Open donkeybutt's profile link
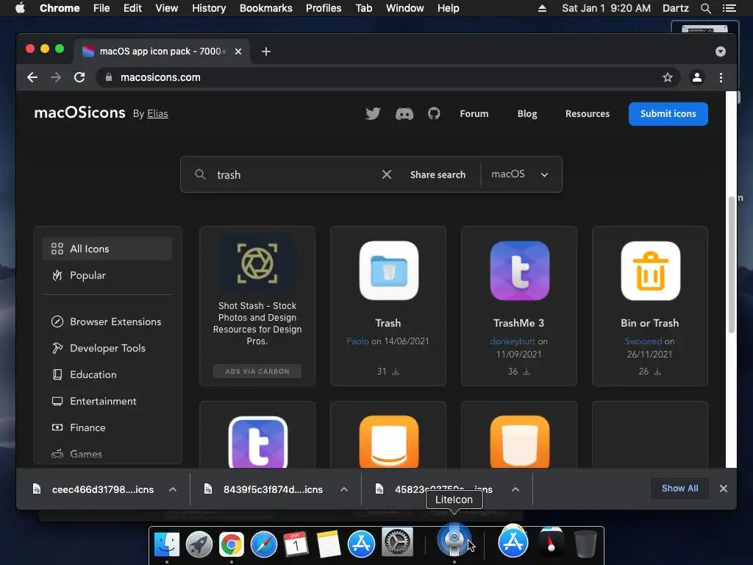Viewport: 753px width, 565px height. (x=513, y=341)
